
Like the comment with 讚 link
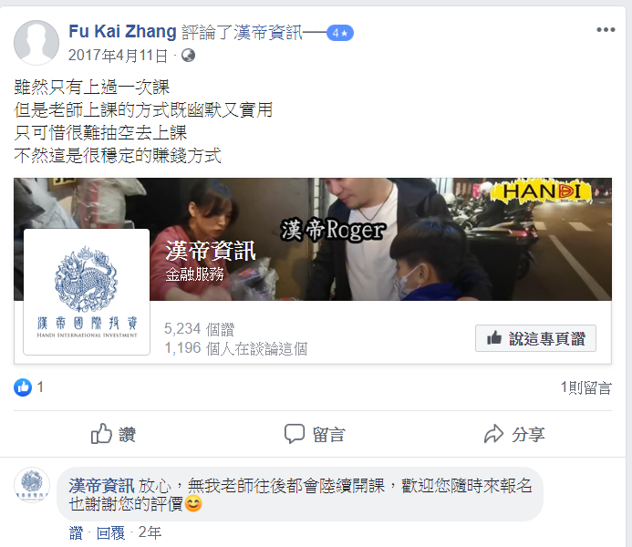point(77,533)
